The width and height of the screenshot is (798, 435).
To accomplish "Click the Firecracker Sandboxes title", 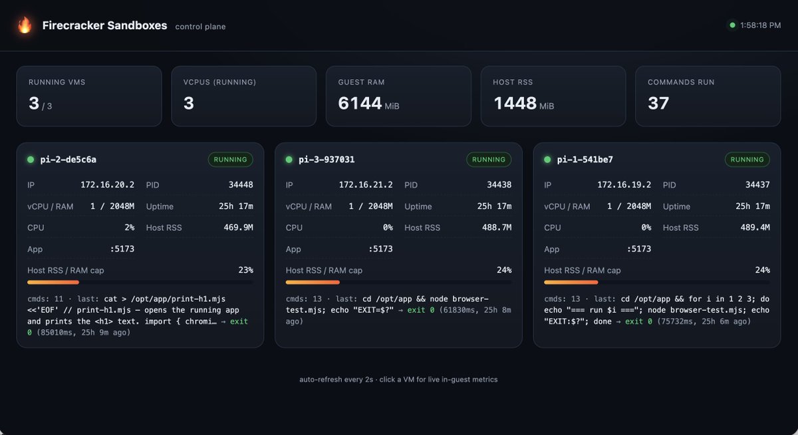I will (x=104, y=25).
